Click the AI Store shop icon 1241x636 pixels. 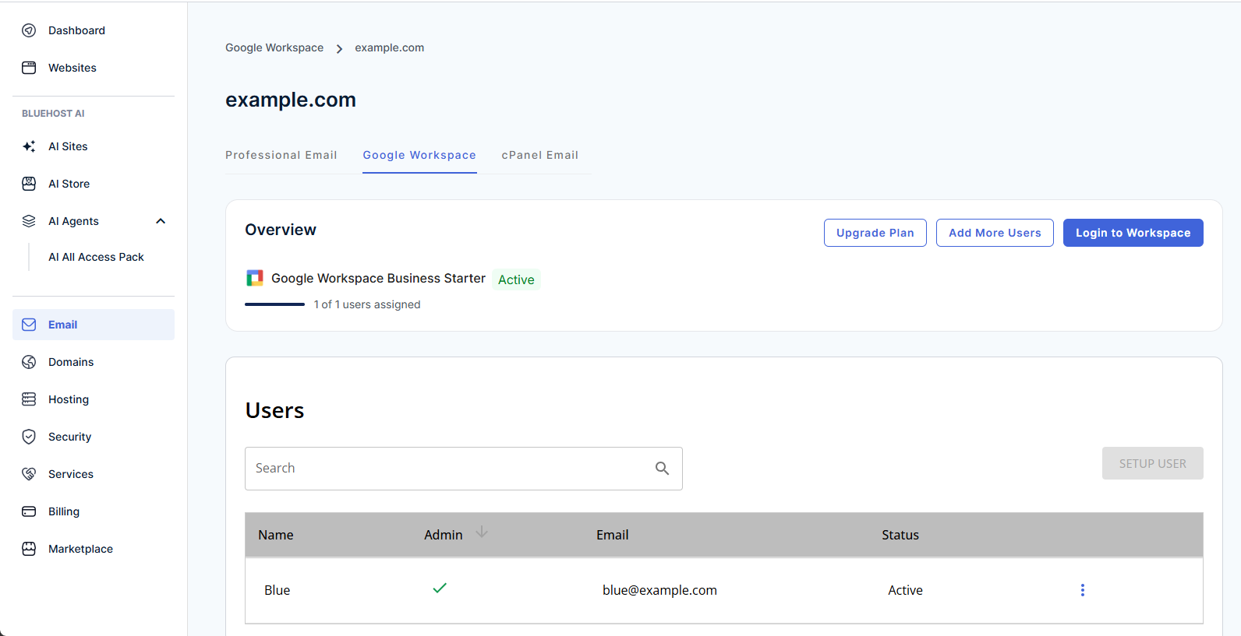tap(29, 184)
